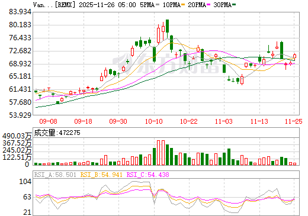Click the 10-22 date axis label
This screenshot has width=308, height=216.
click(x=189, y=121)
